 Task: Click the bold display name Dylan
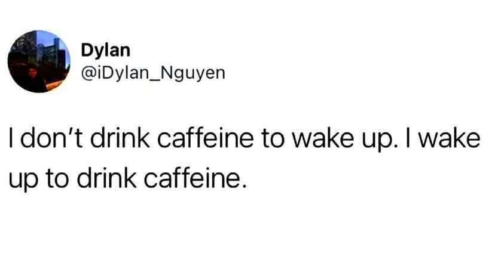click(x=105, y=51)
